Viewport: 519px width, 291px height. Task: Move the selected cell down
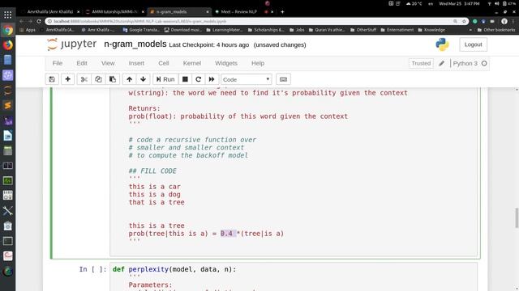144,79
